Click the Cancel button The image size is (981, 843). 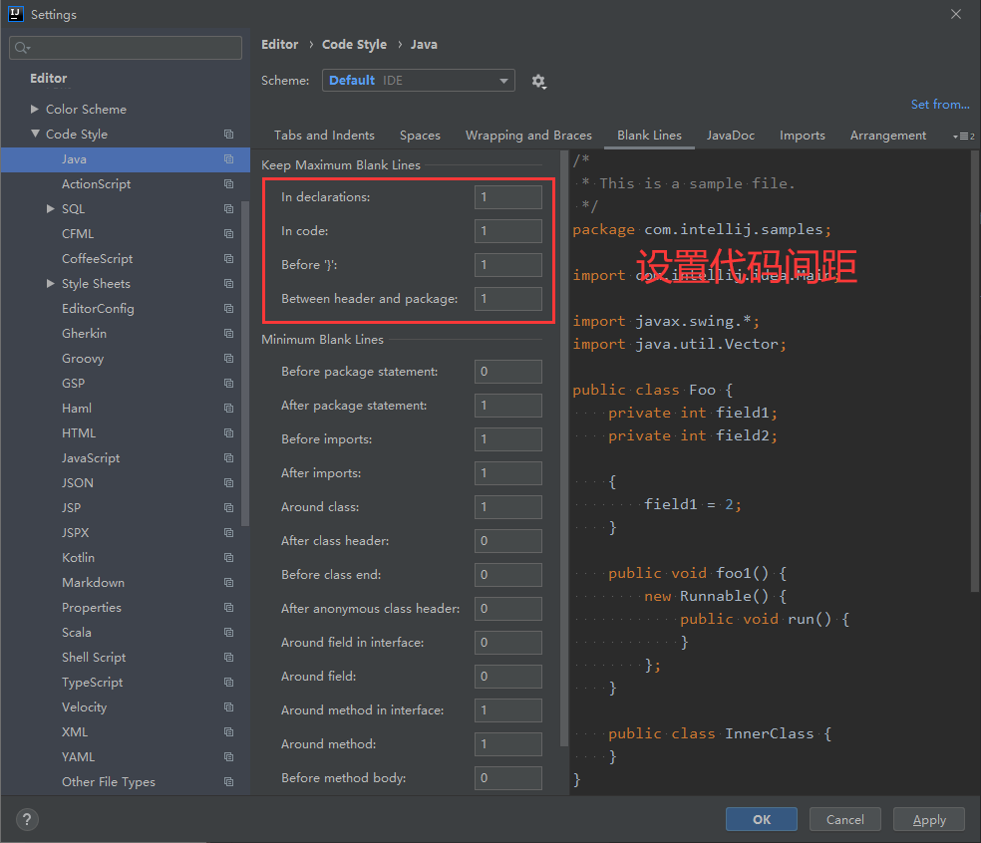coord(844,819)
